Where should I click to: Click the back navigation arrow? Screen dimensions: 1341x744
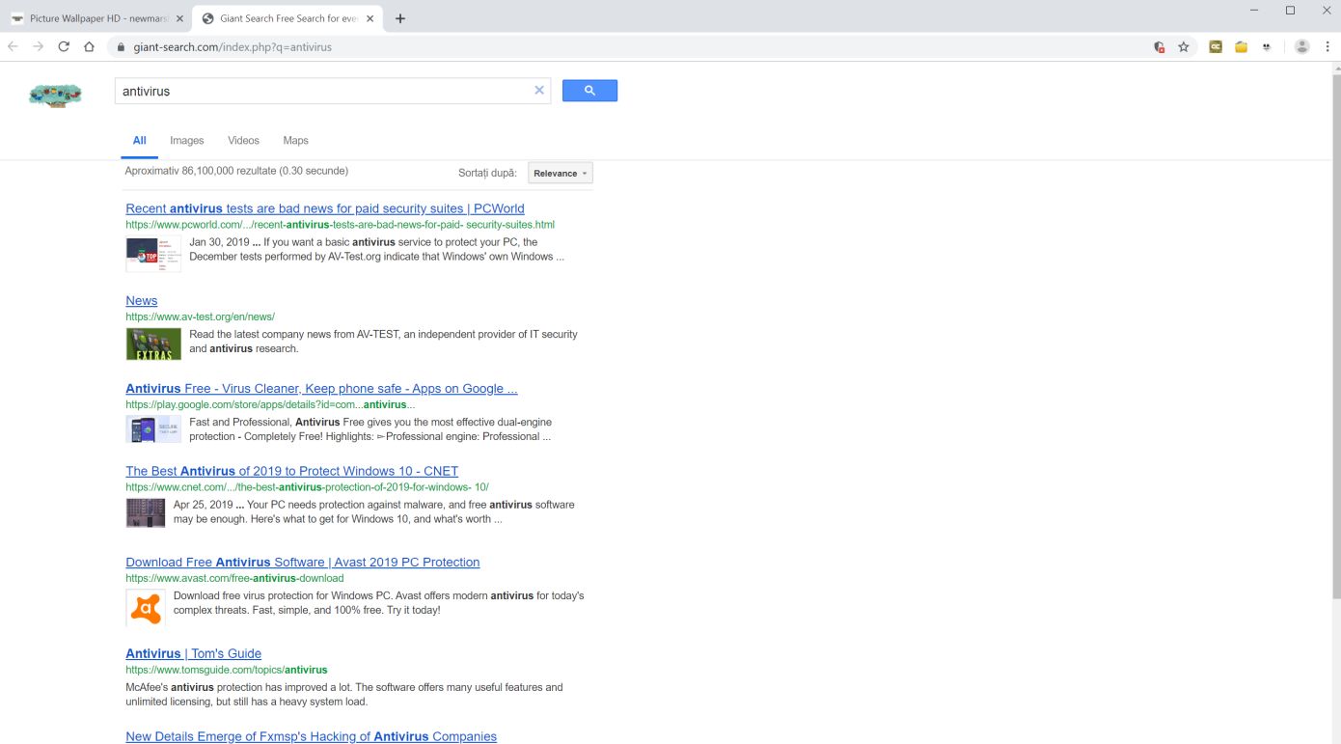13,46
